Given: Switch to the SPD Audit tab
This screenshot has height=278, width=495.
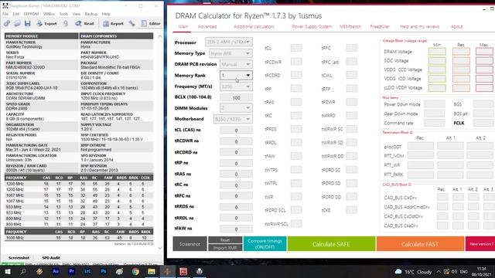Looking at the screenshot, I should pos(51,257).
